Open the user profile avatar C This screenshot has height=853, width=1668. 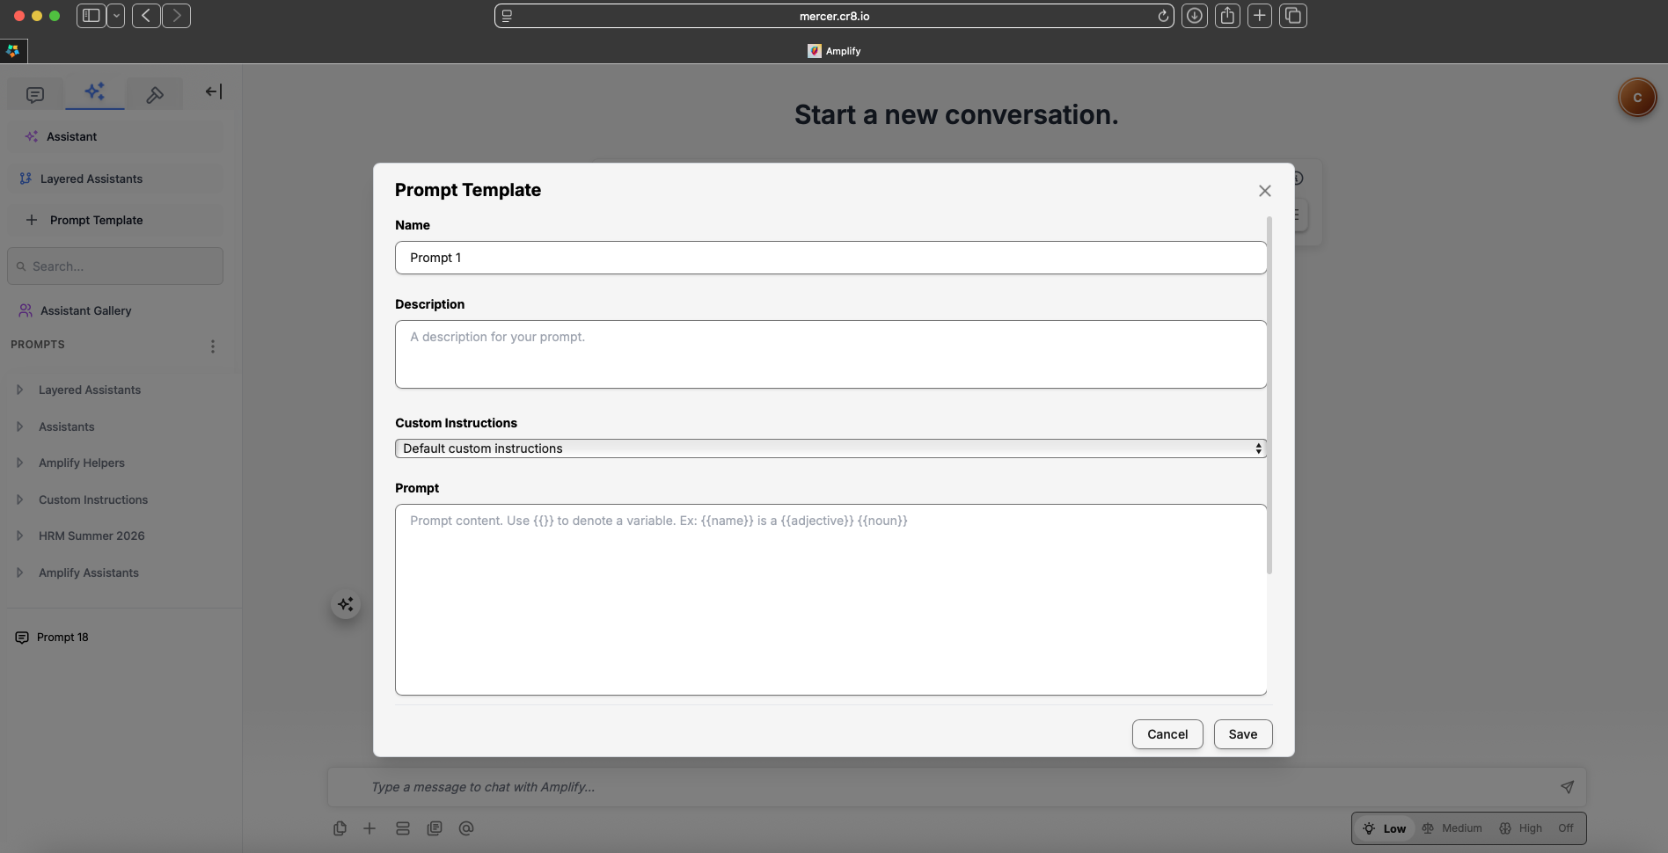click(1637, 98)
